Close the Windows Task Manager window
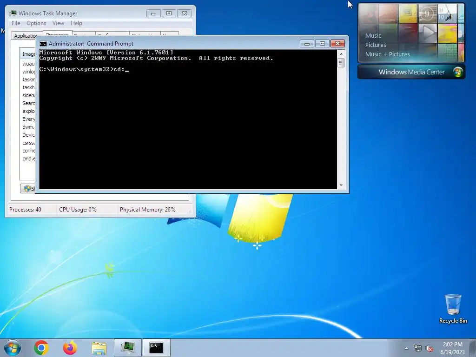 pos(184,13)
